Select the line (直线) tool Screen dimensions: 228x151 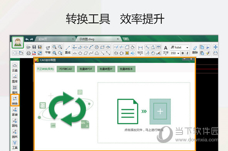point(68,50)
